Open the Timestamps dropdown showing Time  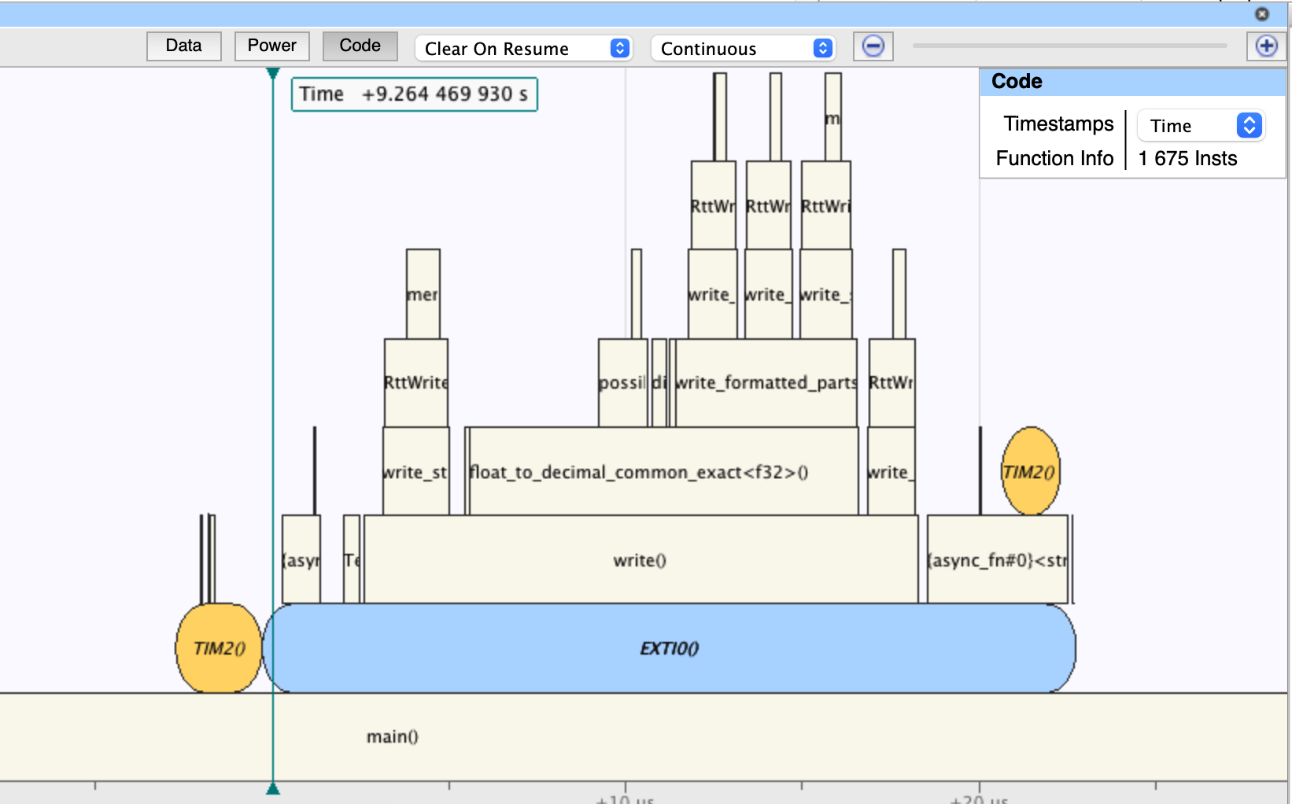pos(1201,125)
